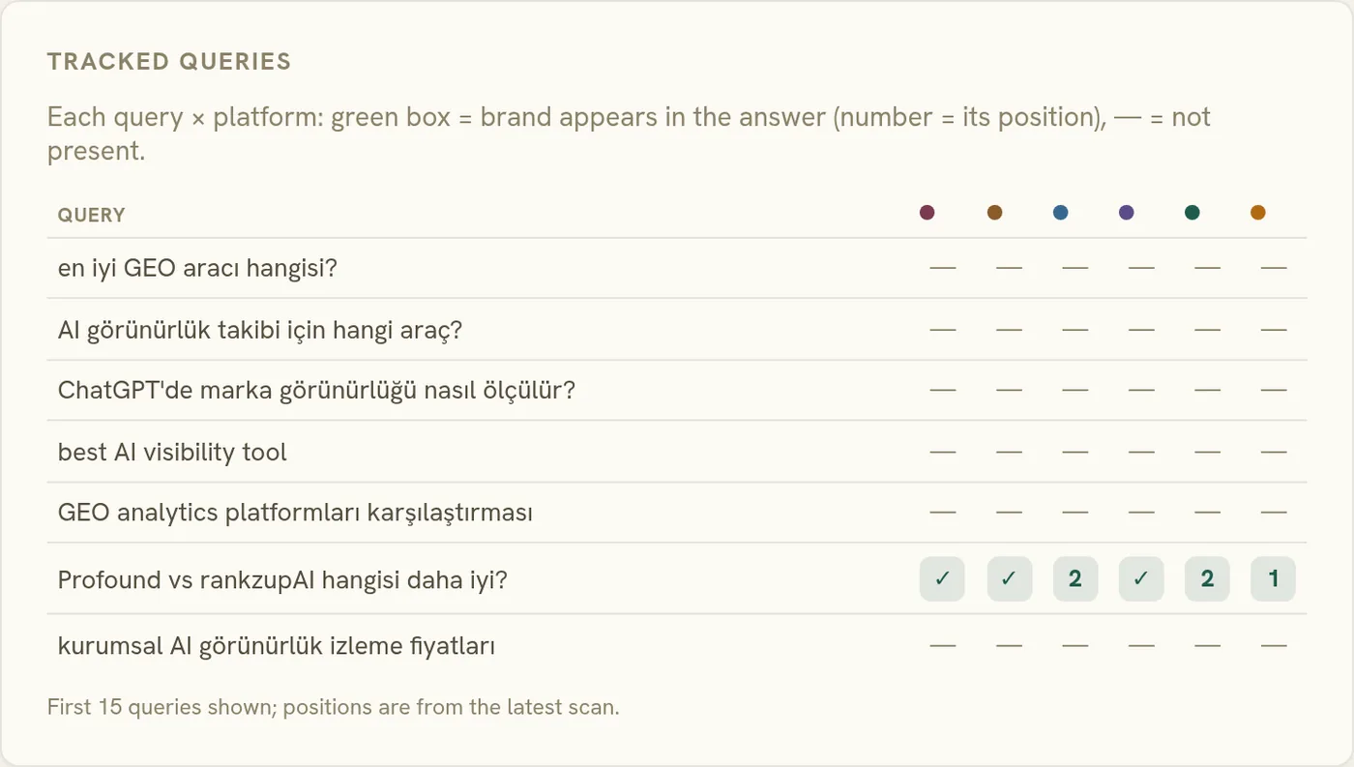This screenshot has width=1354, height=767.
Task: Click the dark green platform dot
Action: (1192, 213)
